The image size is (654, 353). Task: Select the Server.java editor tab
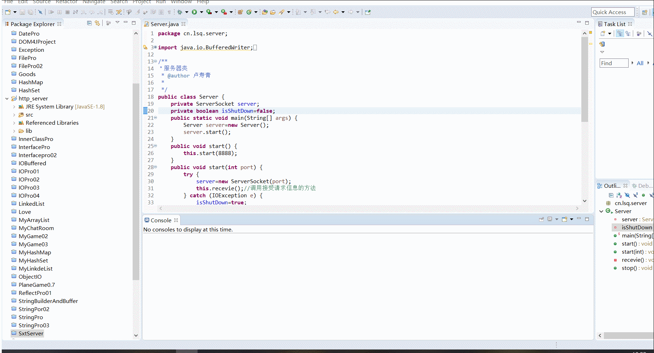(165, 24)
